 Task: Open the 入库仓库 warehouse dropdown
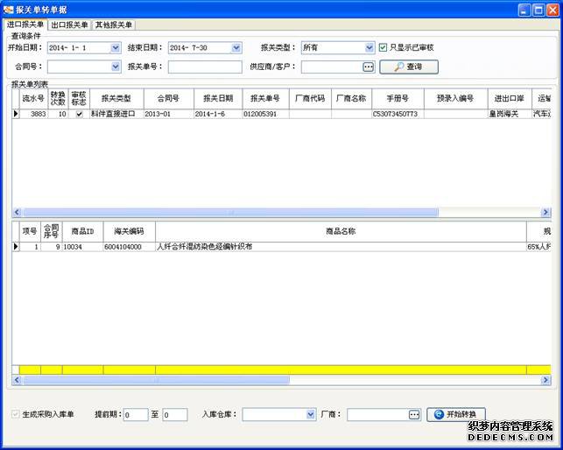click(x=310, y=414)
